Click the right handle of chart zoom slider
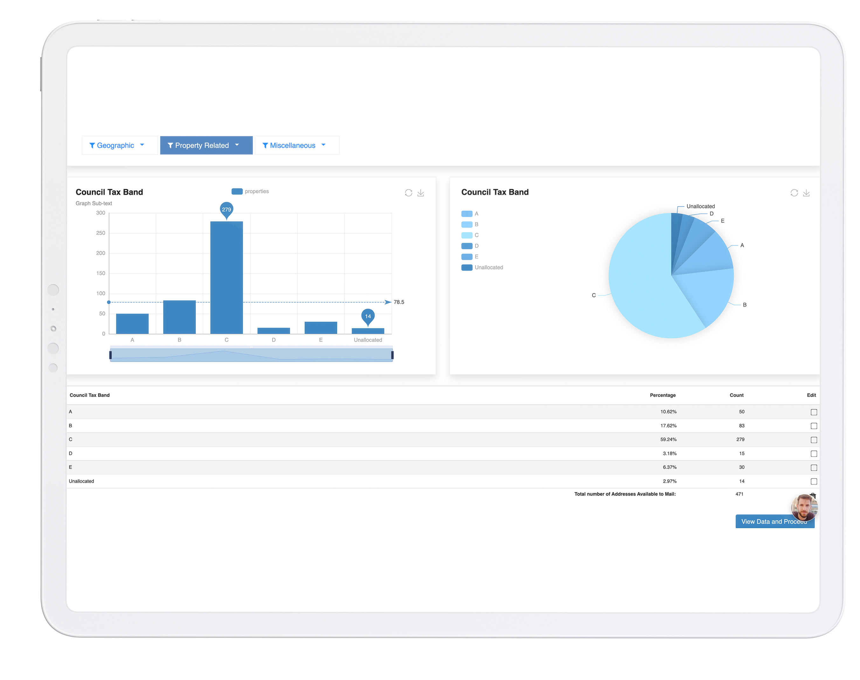The width and height of the screenshot is (860, 680). pyautogui.click(x=392, y=355)
